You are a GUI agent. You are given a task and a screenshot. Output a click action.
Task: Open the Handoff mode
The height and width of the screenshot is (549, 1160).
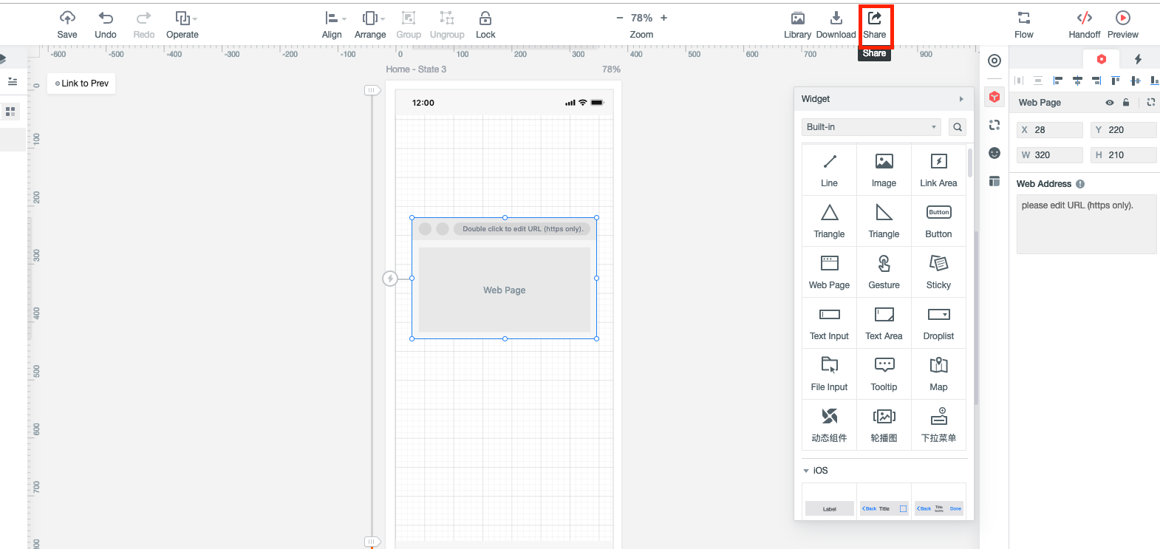[1085, 24]
